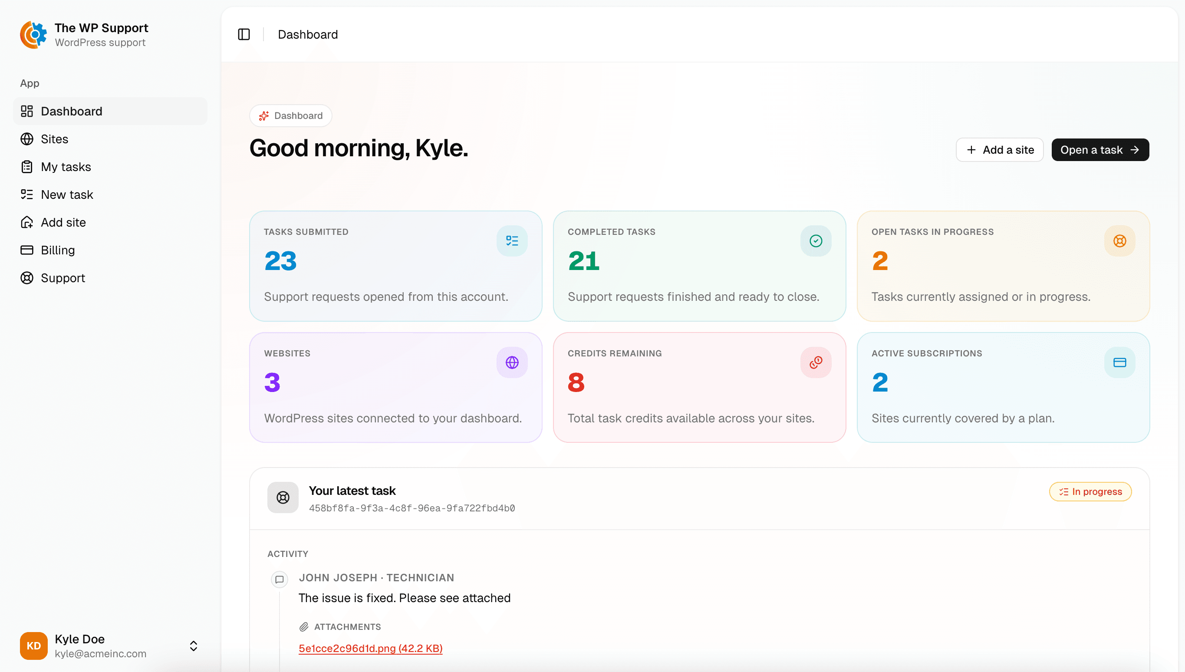
Task: Click the App section label in sidebar
Action: [30, 83]
